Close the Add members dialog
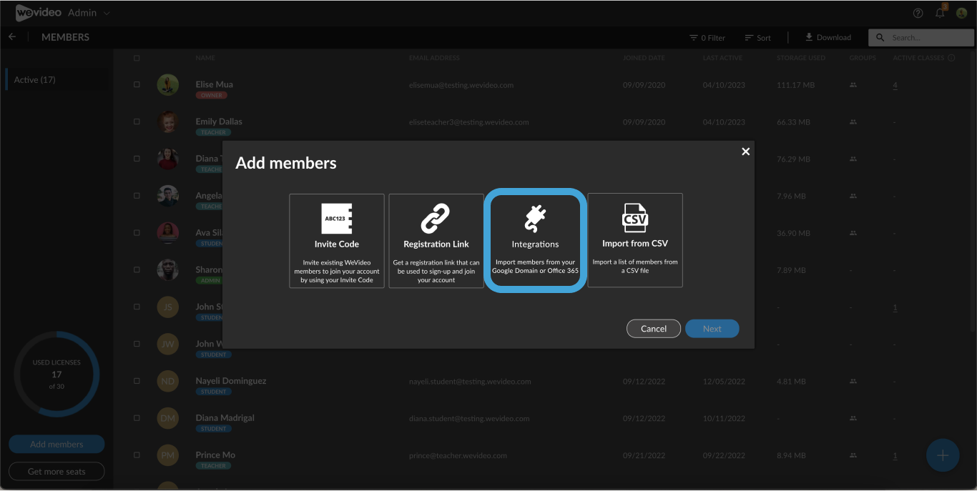 [745, 152]
